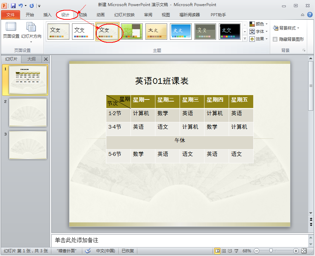This screenshot has height=256, width=315.
Task: Start Slide Show view from status bar
Action: (x=236, y=251)
